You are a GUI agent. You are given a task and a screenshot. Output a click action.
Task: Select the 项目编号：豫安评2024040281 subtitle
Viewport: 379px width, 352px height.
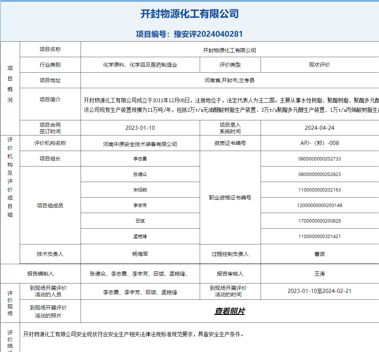(189, 34)
